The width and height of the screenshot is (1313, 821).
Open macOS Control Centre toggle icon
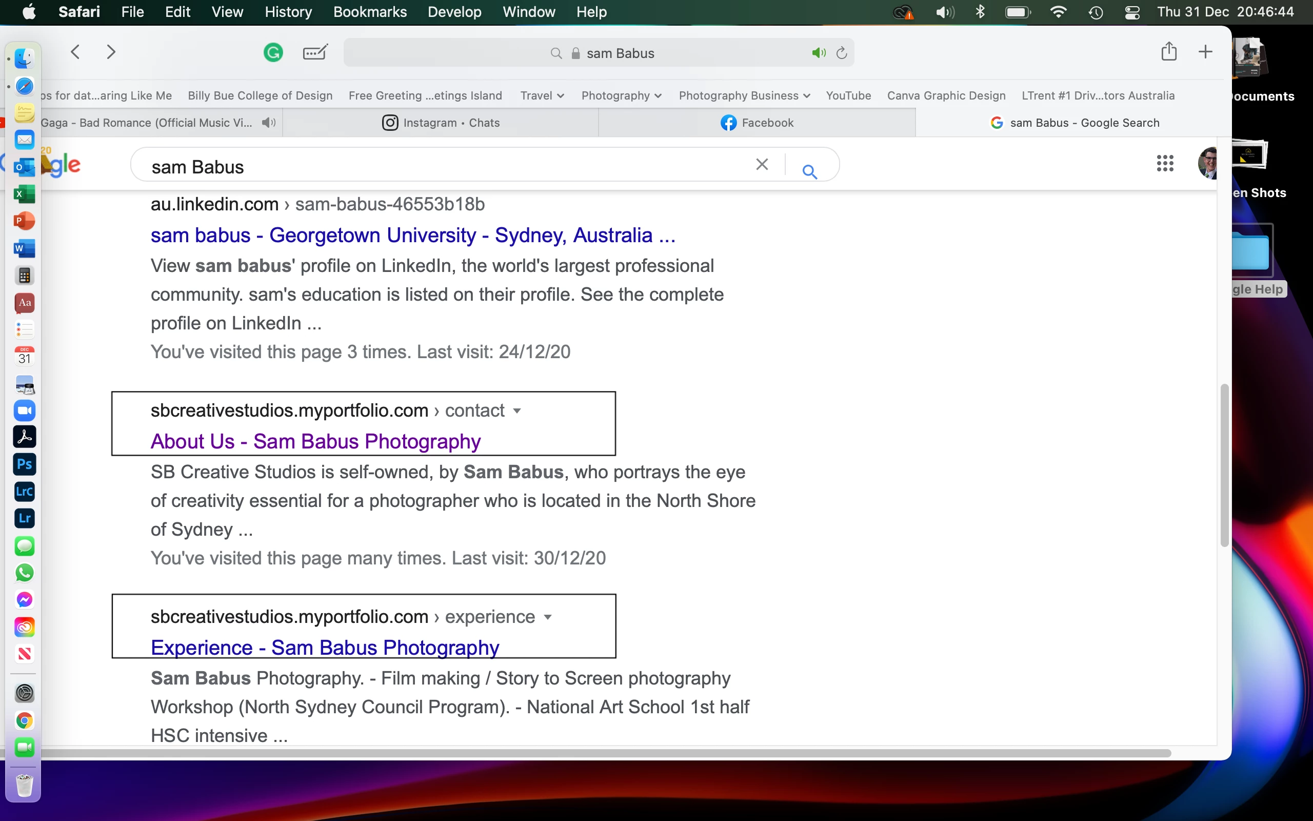1132,12
